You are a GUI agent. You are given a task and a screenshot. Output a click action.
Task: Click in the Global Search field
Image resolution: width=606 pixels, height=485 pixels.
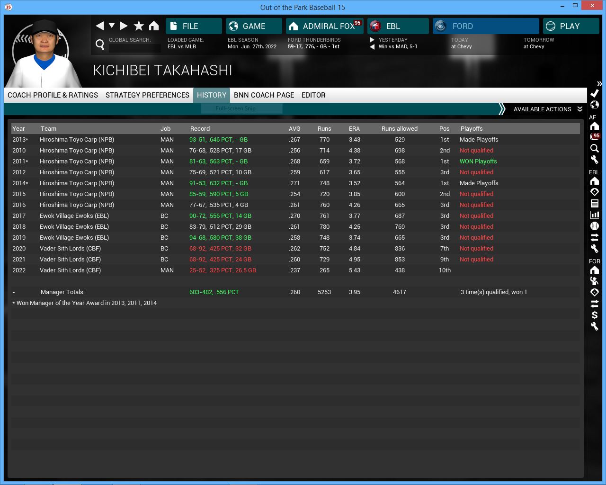134,48
